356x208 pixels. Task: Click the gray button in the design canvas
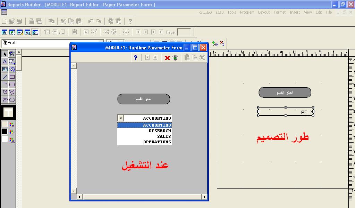click(x=285, y=93)
